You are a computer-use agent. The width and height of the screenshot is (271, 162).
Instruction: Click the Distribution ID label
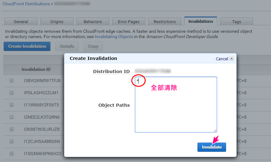click(111, 71)
